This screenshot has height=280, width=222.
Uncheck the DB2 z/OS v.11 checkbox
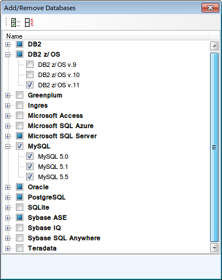click(30, 85)
